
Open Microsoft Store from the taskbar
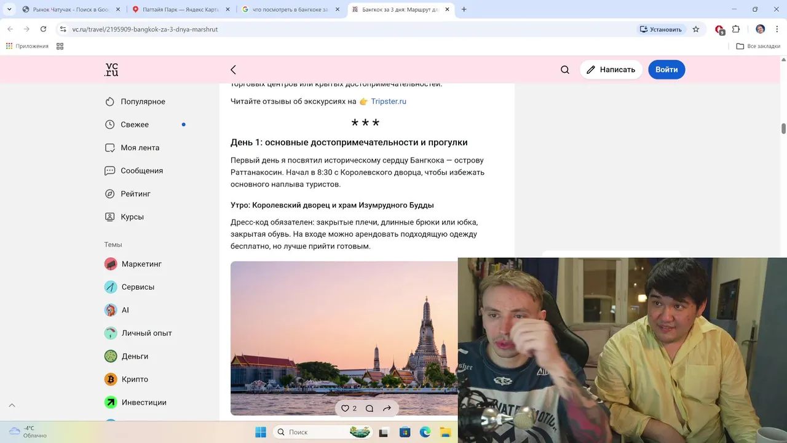pyautogui.click(x=405, y=432)
